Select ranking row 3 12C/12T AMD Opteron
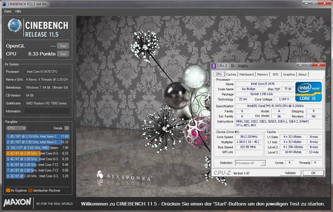333x212 pixels. click(x=38, y=148)
